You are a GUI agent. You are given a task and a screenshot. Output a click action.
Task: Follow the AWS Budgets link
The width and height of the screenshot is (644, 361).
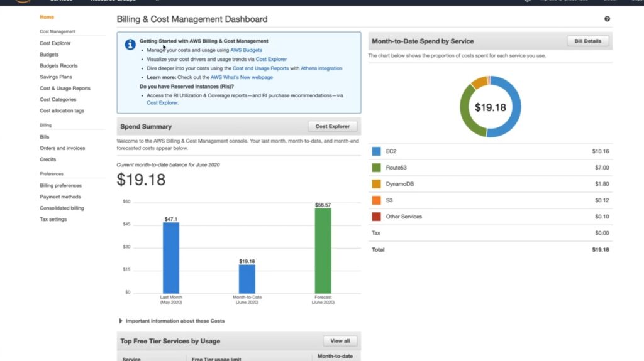[x=246, y=50]
